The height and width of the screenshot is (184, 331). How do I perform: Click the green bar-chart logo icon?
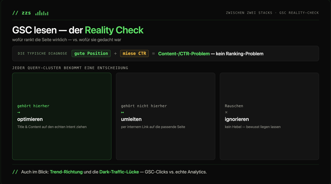tap(42, 13)
